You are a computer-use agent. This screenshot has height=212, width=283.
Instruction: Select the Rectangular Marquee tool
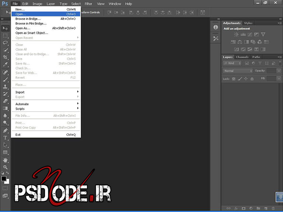pyautogui.click(x=5, y=35)
